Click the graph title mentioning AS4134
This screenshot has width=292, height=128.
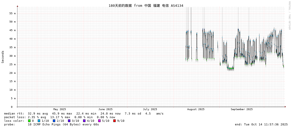pos(146,5)
